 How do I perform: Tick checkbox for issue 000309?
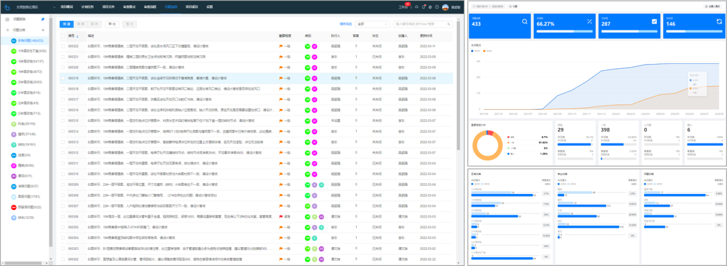[x=63, y=185]
